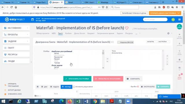Open the ФИЛЬТРЫ dropdown
Screen dimensions: 185x104
151,42
